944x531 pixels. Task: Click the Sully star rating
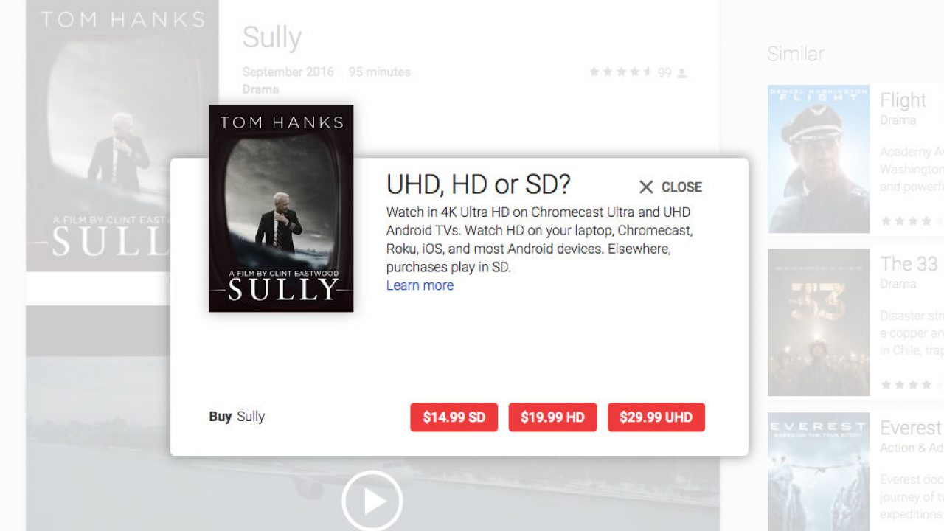[620, 72]
